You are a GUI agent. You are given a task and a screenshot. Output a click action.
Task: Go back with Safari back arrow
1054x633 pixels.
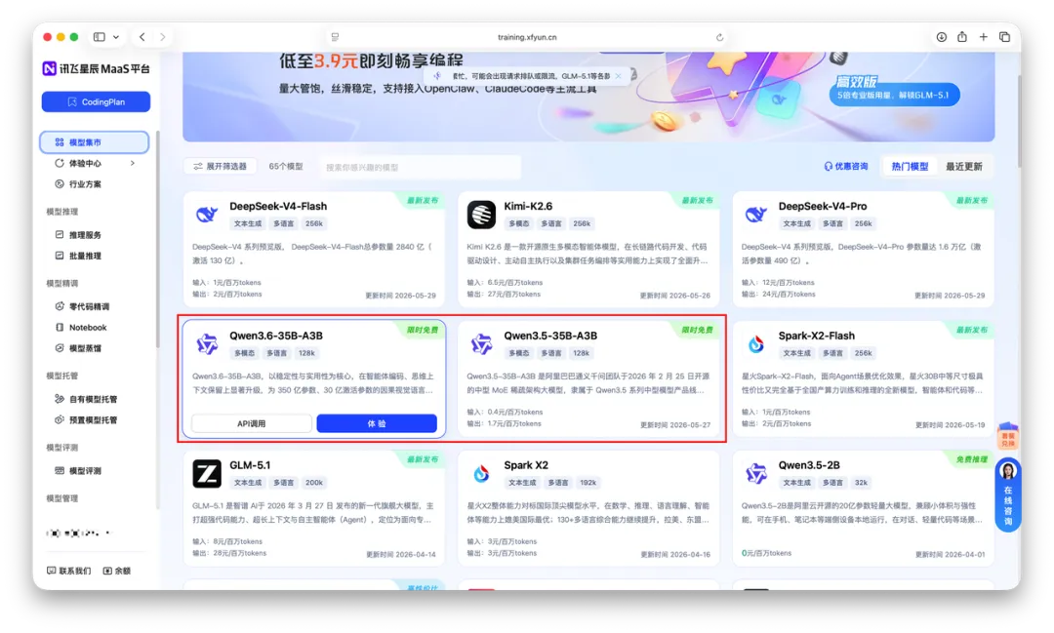click(x=142, y=37)
